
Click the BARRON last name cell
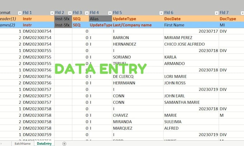(x=137, y=37)
